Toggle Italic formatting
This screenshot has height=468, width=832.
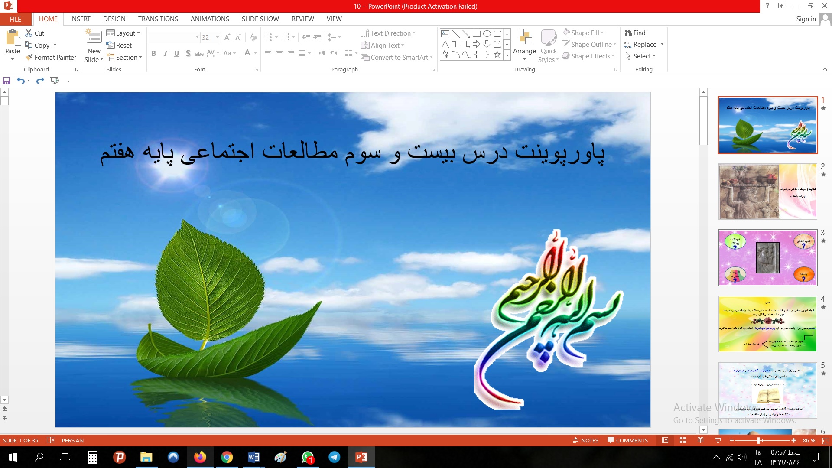click(x=165, y=53)
